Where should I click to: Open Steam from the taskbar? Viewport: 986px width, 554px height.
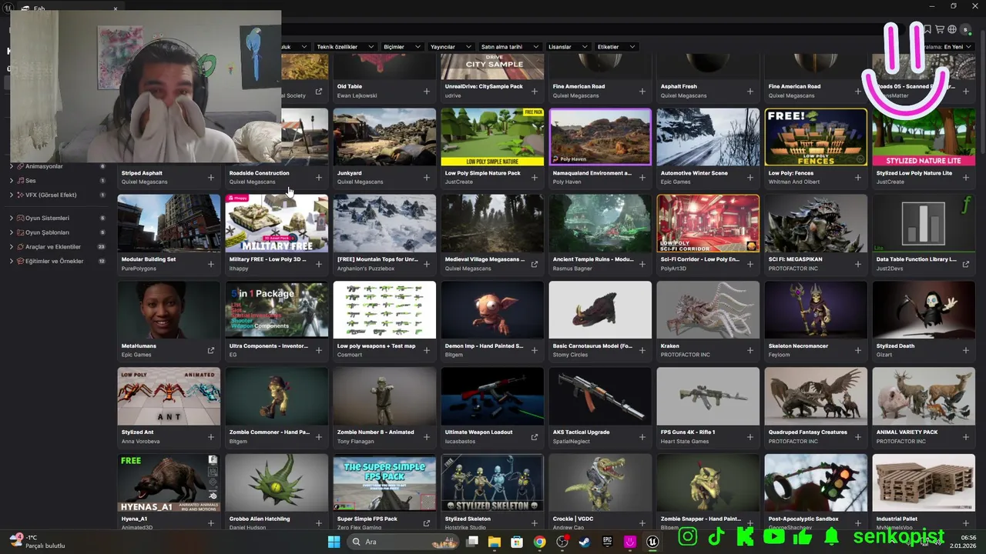(x=585, y=542)
